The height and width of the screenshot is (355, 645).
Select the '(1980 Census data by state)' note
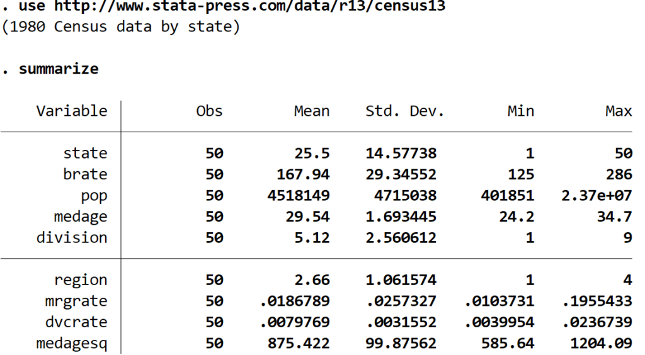point(120,28)
